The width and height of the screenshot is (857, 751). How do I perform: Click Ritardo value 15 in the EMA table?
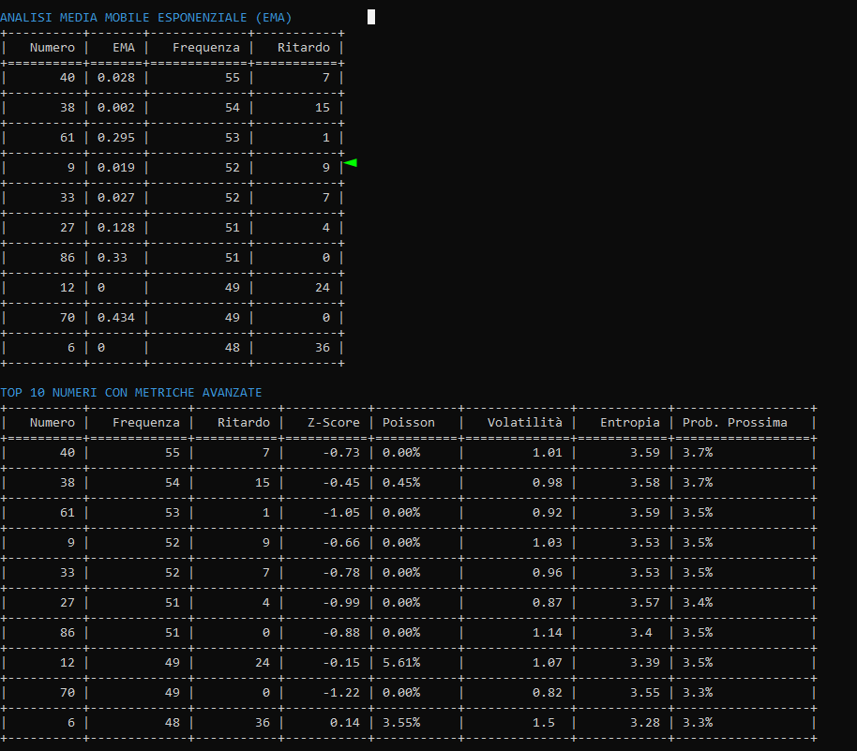[x=323, y=108]
